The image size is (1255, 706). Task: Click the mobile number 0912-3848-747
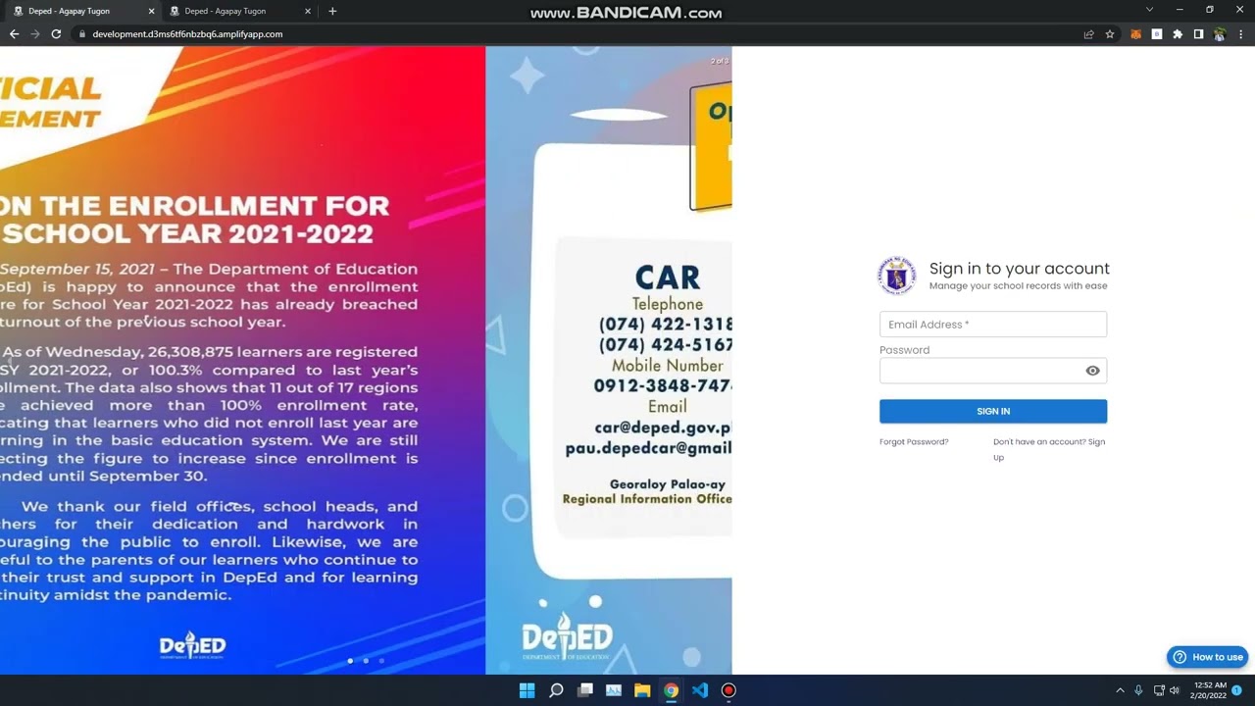pos(663,385)
